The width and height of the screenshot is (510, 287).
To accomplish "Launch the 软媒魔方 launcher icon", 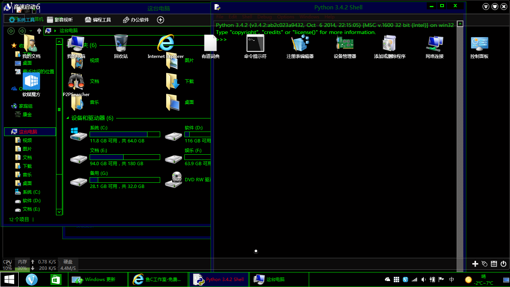I will click(x=31, y=85).
